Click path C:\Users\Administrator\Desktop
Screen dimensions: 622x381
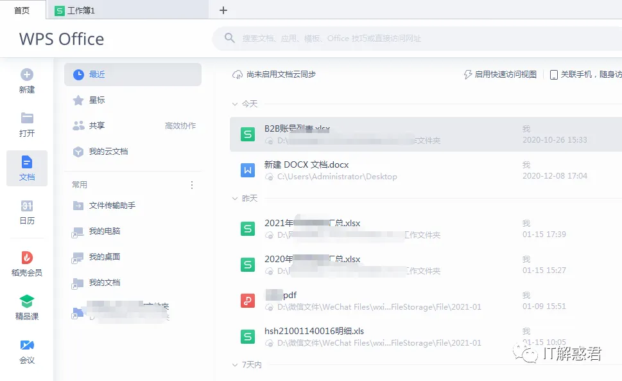pos(337,177)
